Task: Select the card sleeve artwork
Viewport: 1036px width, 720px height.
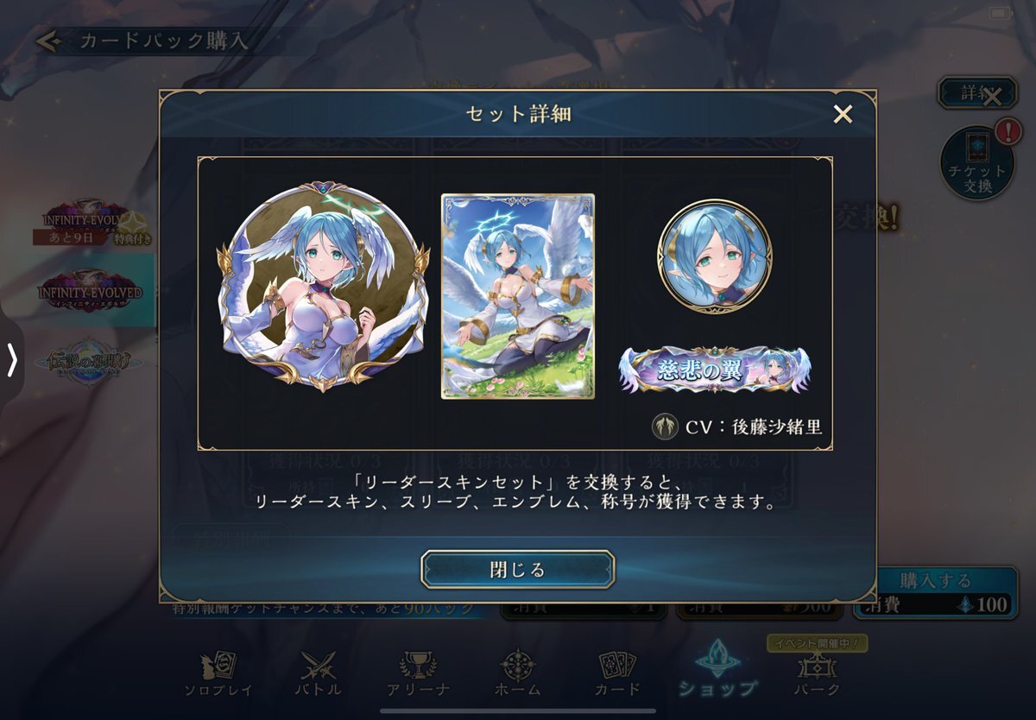Action: [518, 296]
